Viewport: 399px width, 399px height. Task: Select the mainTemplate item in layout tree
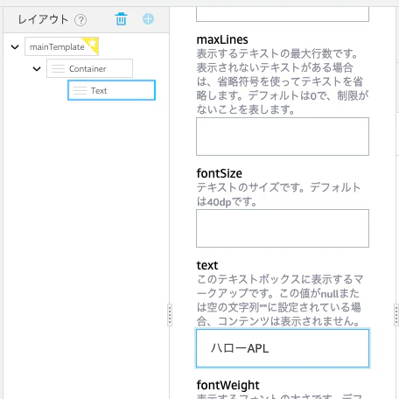pyautogui.click(x=61, y=46)
